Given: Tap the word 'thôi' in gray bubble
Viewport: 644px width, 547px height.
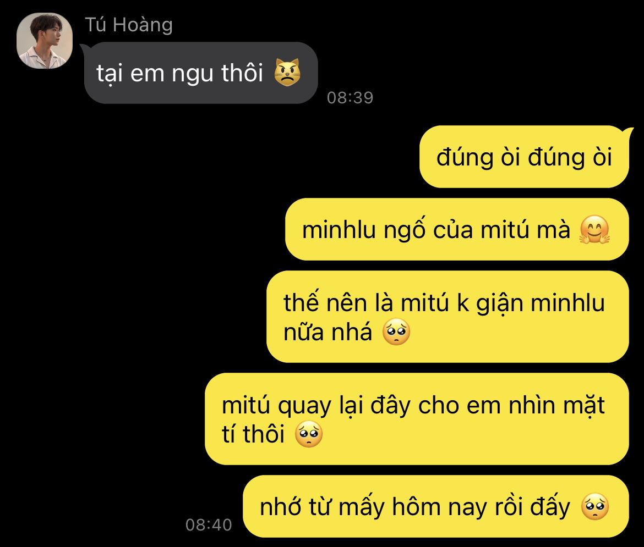Looking at the screenshot, I should click(x=242, y=73).
